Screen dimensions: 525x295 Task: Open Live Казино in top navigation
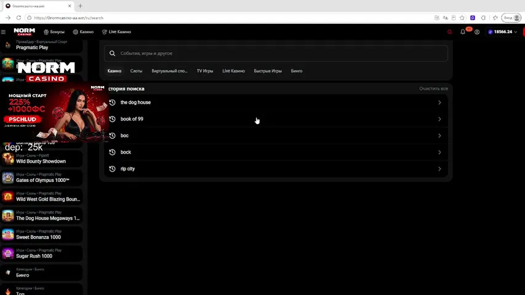point(116,32)
